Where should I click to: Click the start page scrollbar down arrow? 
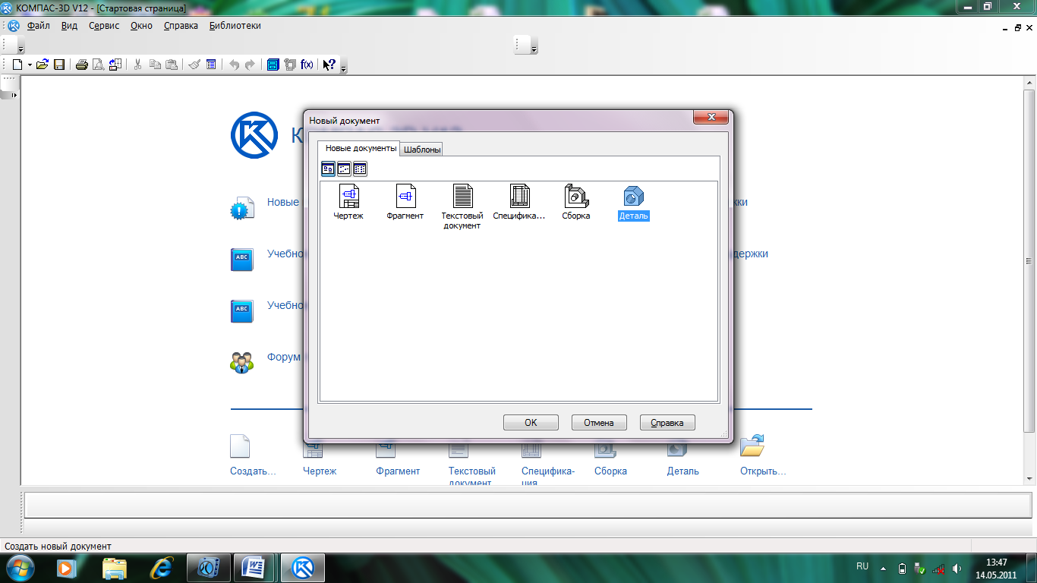pyautogui.click(x=1029, y=478)
